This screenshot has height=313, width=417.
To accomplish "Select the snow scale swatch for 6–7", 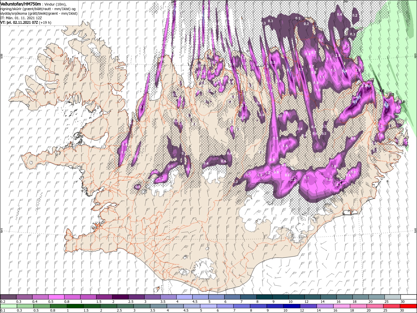I will click(232, 297).
